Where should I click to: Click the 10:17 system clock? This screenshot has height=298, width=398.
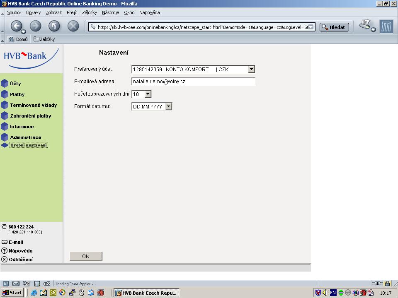point(386,293)
